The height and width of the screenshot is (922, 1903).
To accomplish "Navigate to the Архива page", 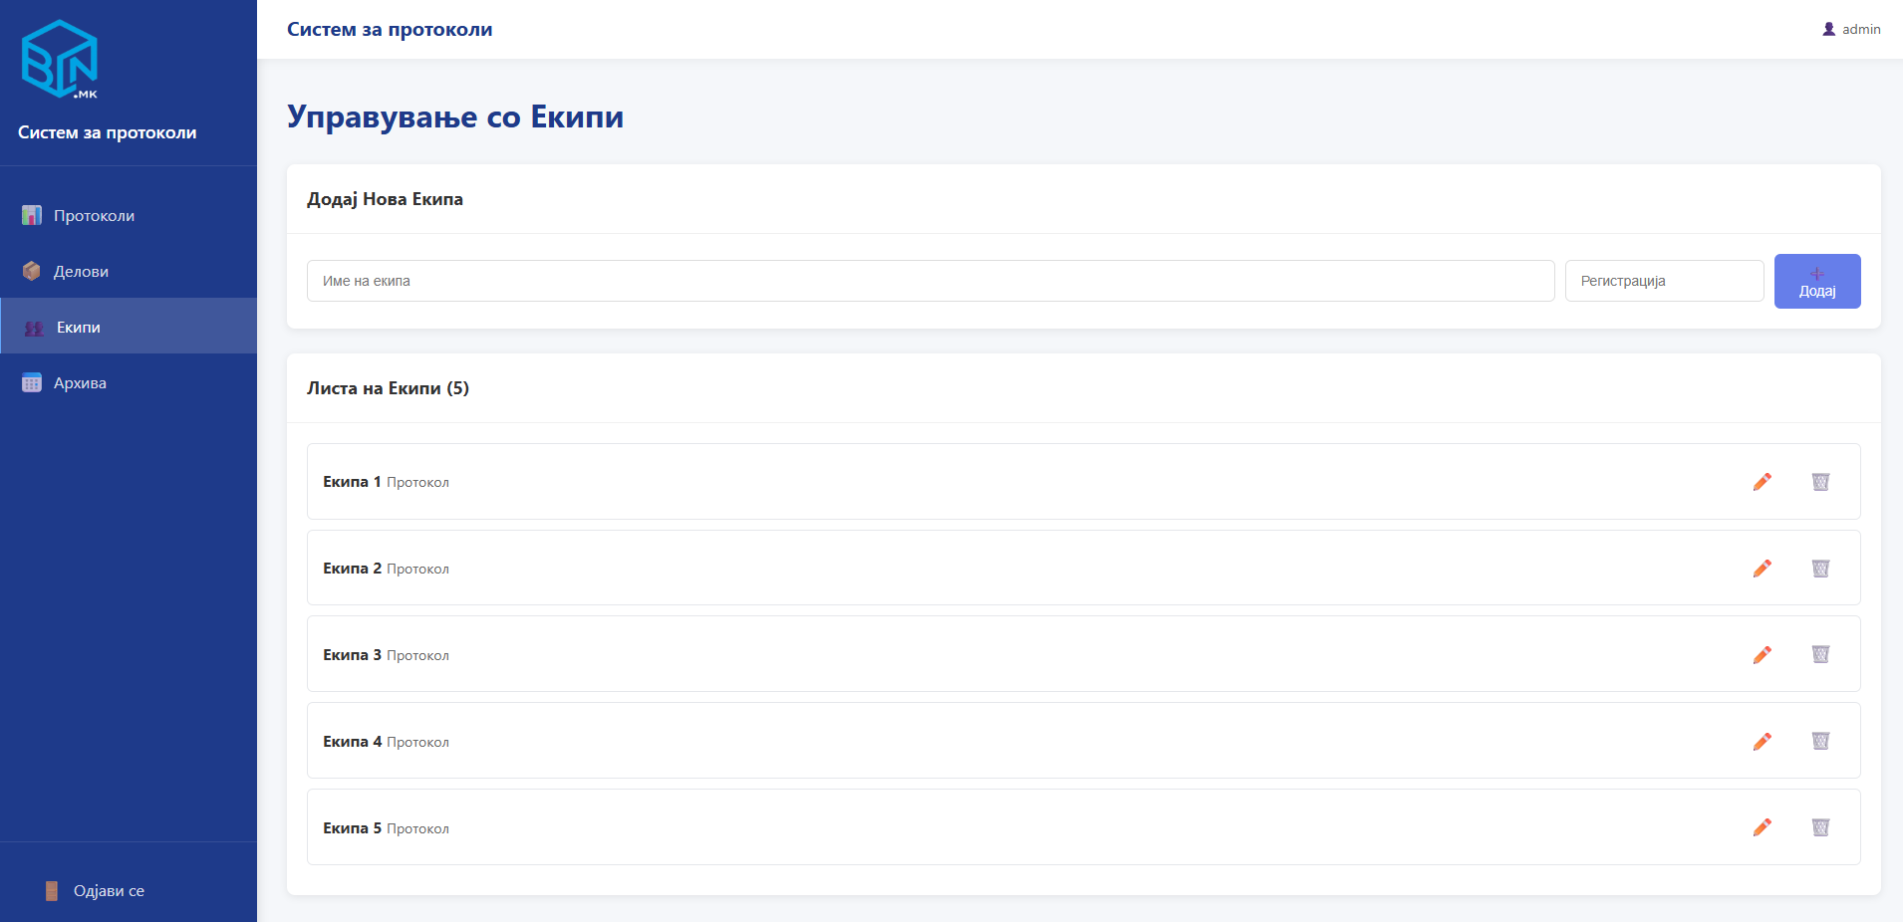I will (x=80, y=383).
